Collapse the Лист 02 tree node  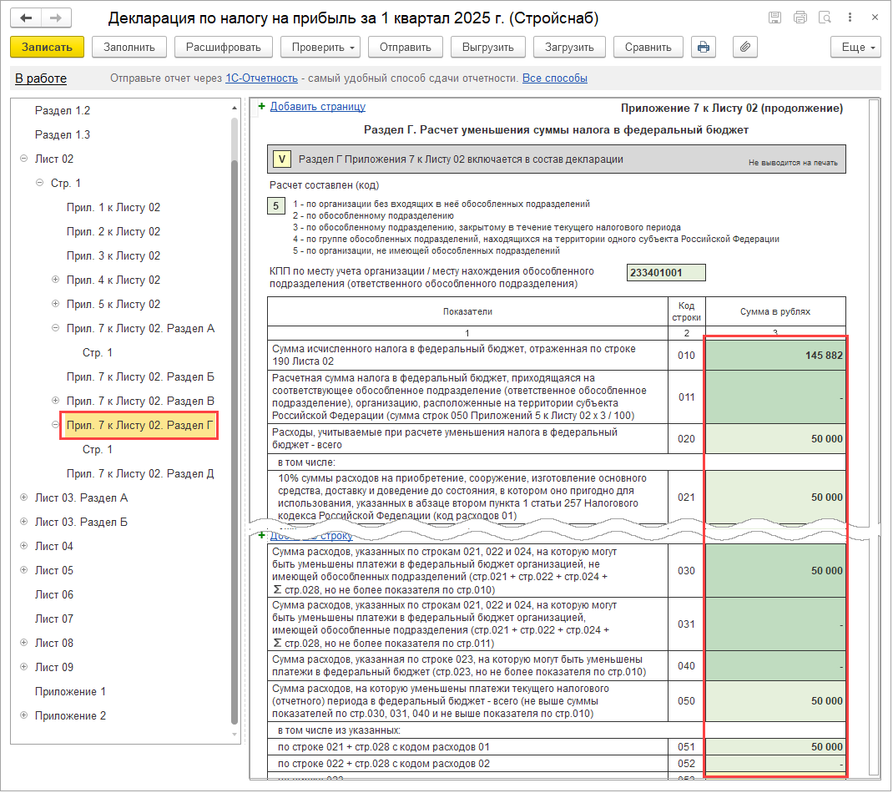(x=23, y=159)
